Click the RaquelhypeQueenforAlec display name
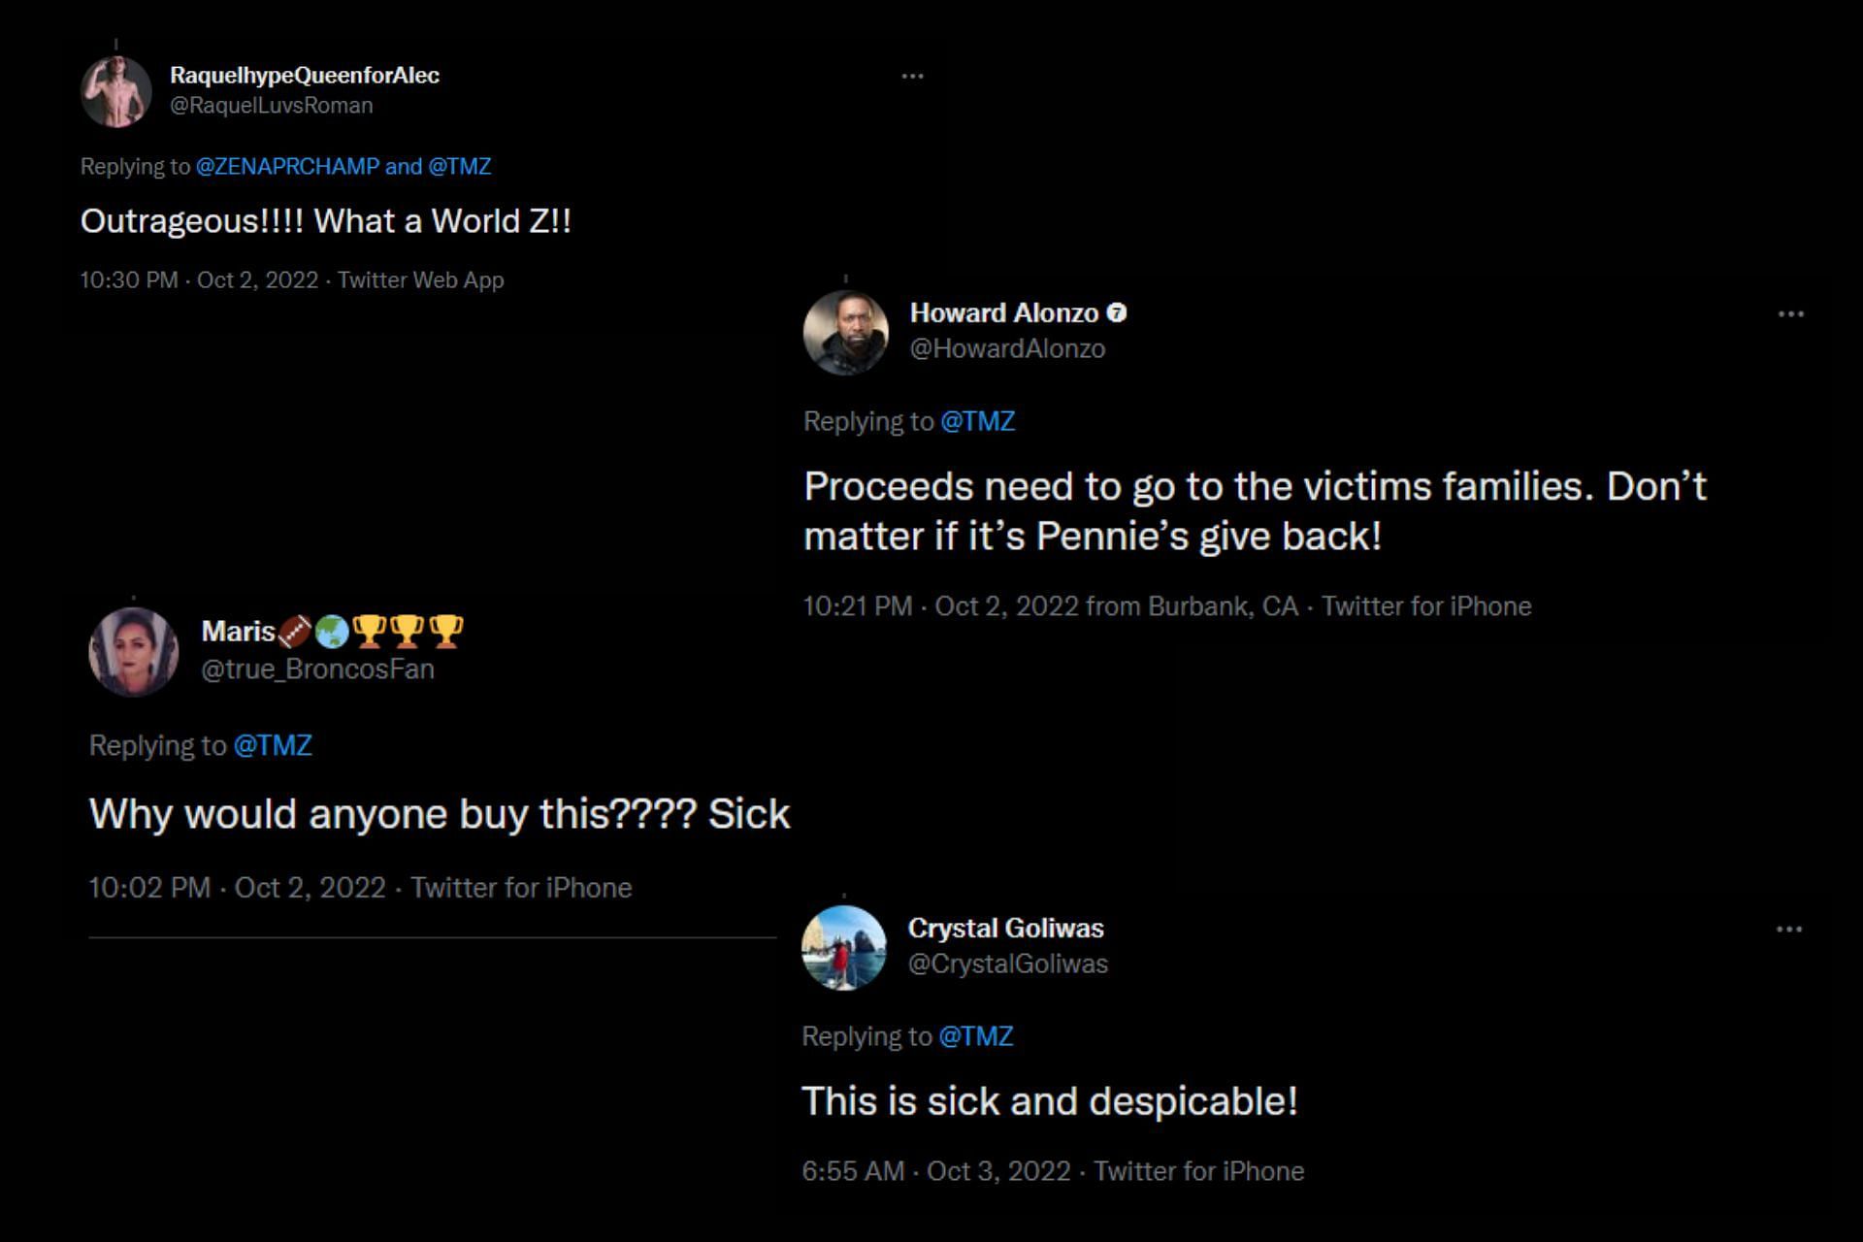Viewport: 1863px width, 1242px height. pyautogui.click(x=305, y=76)
